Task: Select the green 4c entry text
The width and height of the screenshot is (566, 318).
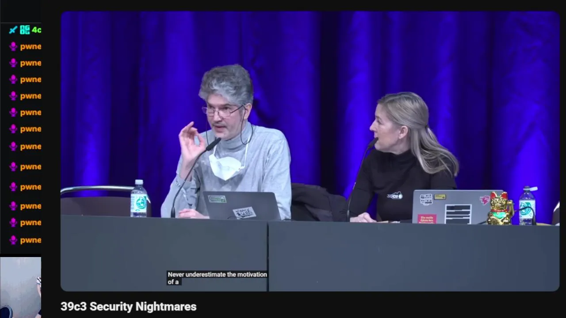Action: pyautogui.click(x=36, y=30)
